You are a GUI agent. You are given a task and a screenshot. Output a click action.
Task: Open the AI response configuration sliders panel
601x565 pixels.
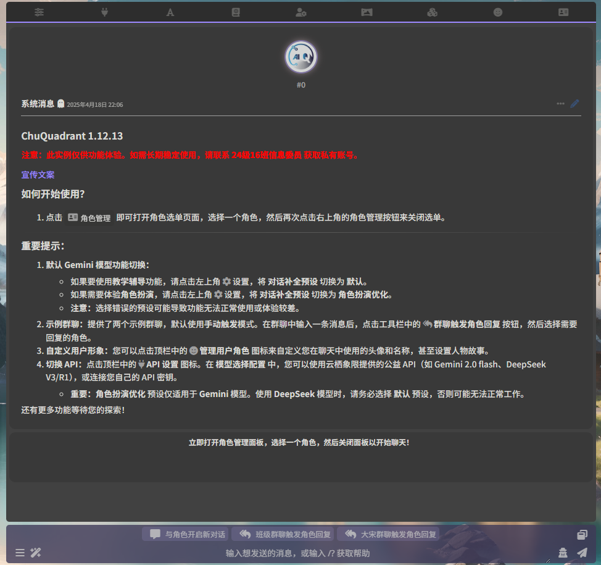pos(39,12)
